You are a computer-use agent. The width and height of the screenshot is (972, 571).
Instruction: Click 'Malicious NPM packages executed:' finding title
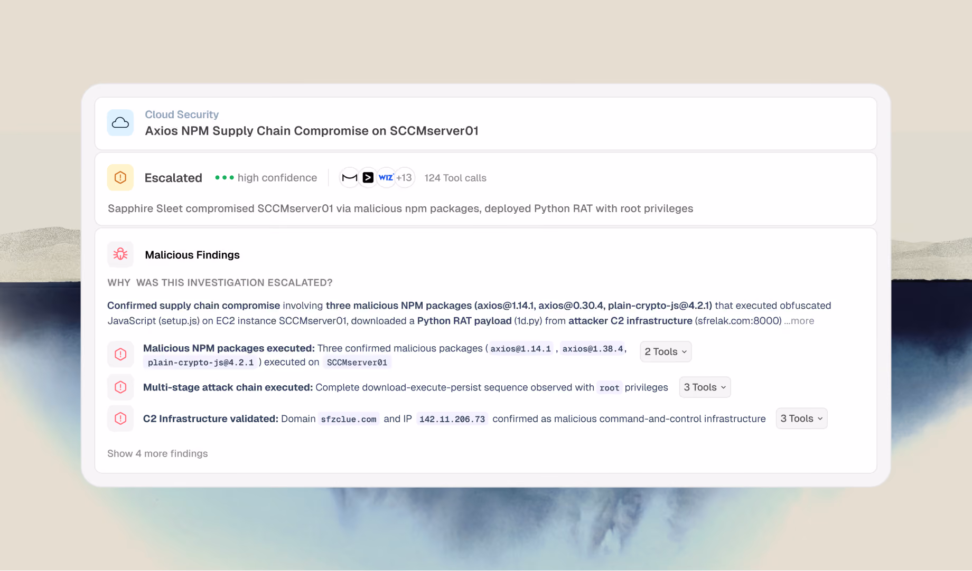click(x=229, y=348)
